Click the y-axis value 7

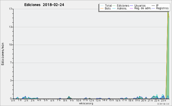[x=11, y=62]
